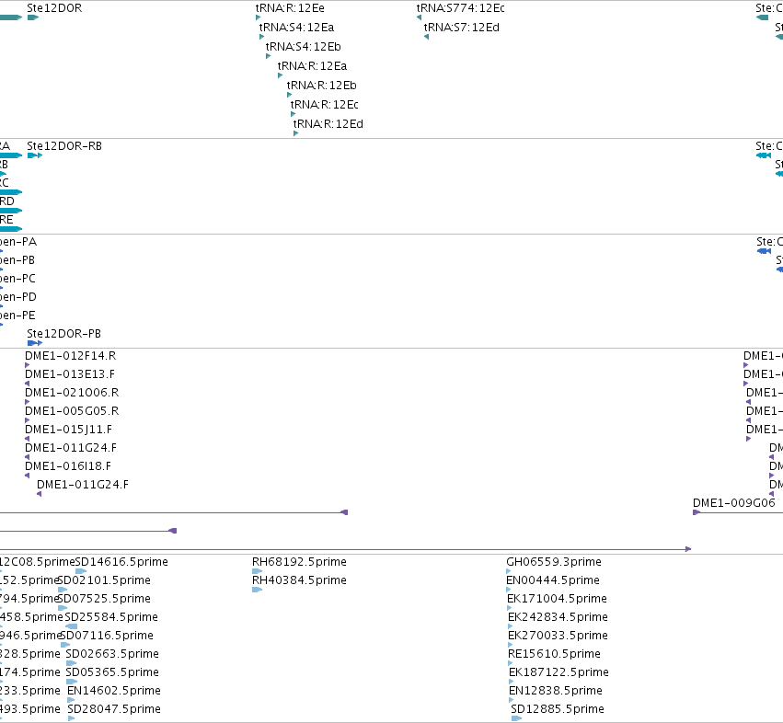Select the tRNA:R:12Ed label

[x=328, y=124]
